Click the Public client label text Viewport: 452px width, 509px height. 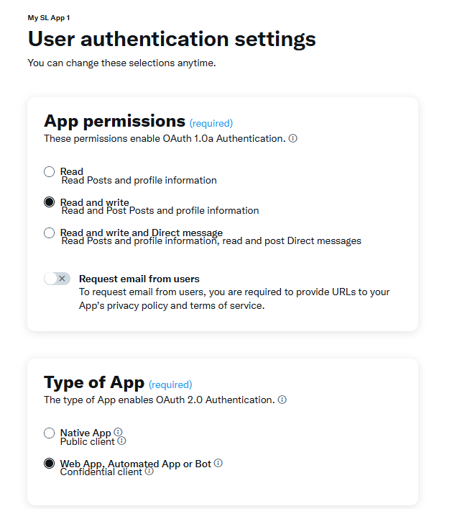pos(88,441)
